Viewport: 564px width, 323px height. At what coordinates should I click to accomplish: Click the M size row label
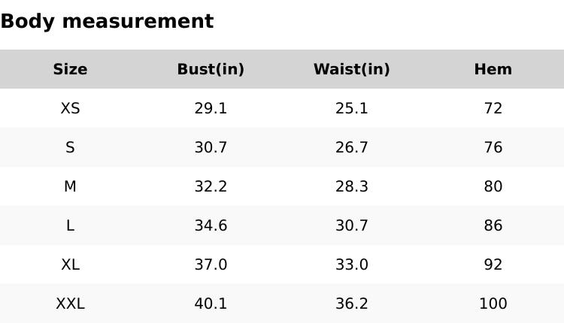70,186
